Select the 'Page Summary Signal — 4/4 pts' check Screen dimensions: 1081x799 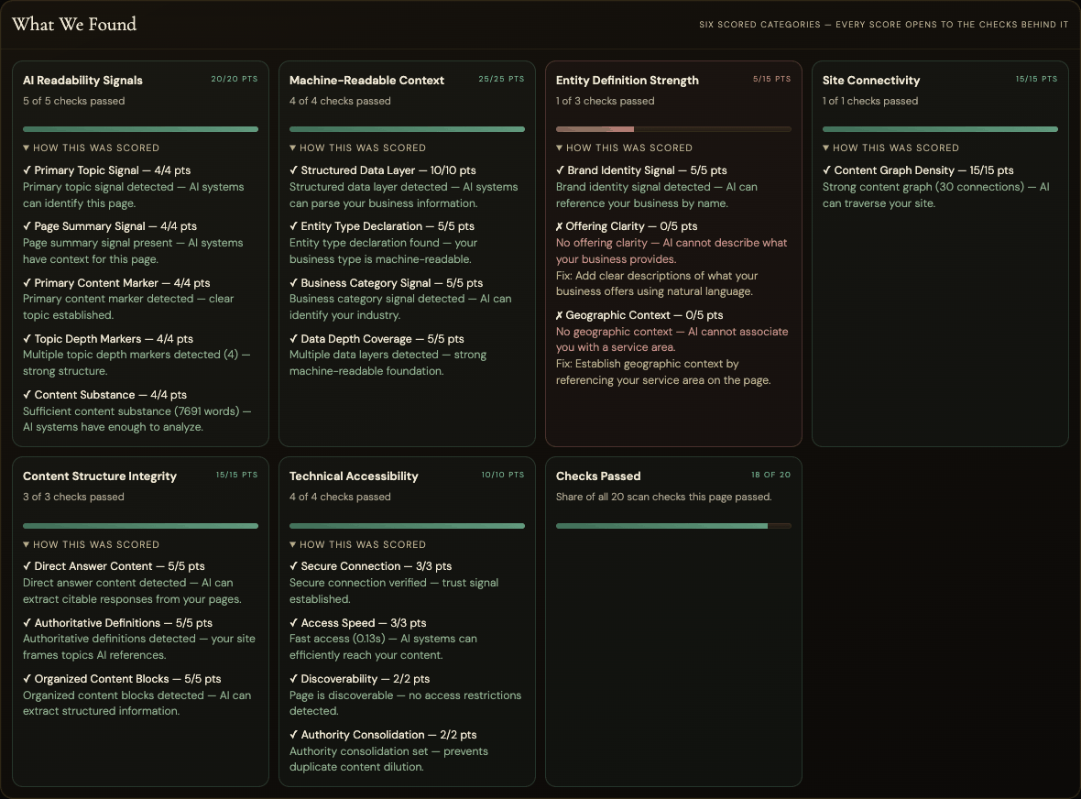pyautogui.click(x=110, y=226)
